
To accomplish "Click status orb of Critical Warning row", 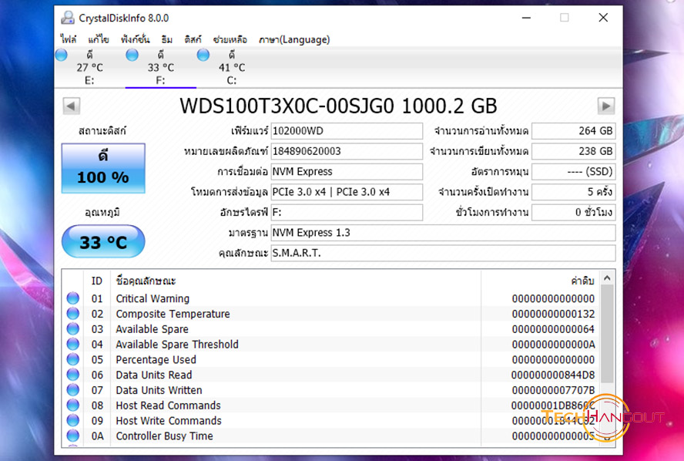I will click(x=73, y=298).
